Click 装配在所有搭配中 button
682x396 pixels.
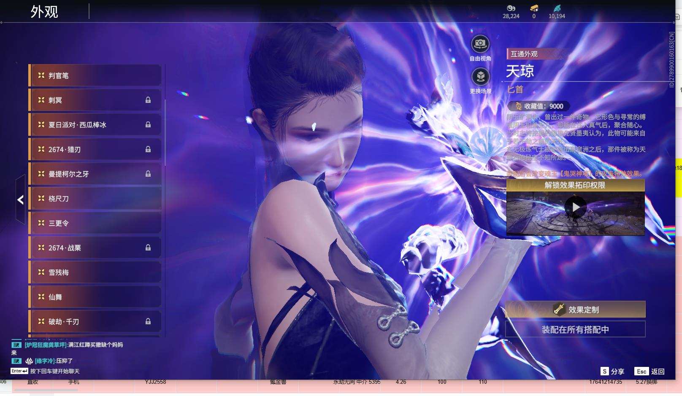point(575,329)
